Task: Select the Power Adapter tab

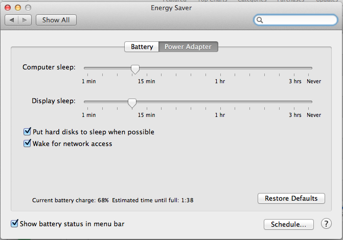Action: tap(188, 47)
